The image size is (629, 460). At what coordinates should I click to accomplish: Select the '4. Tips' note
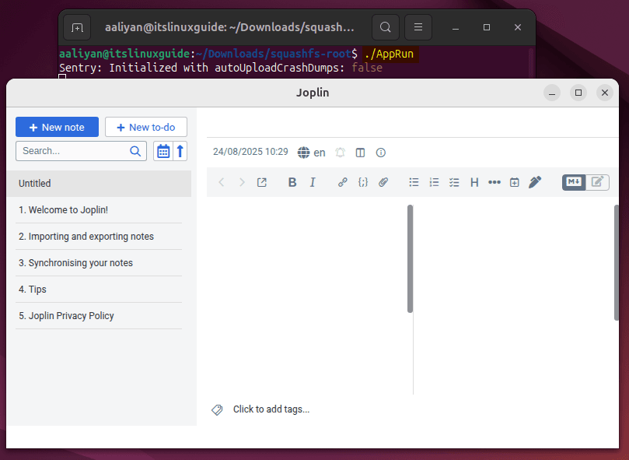[33, 290]
